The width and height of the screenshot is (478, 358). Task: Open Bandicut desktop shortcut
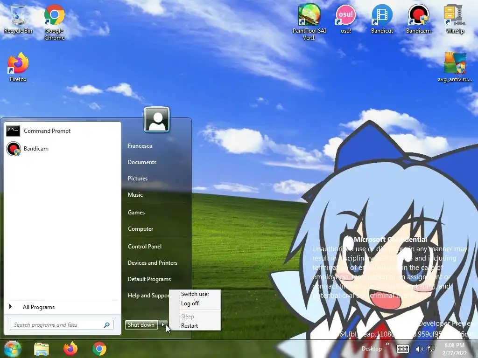(x=382, y=18)
